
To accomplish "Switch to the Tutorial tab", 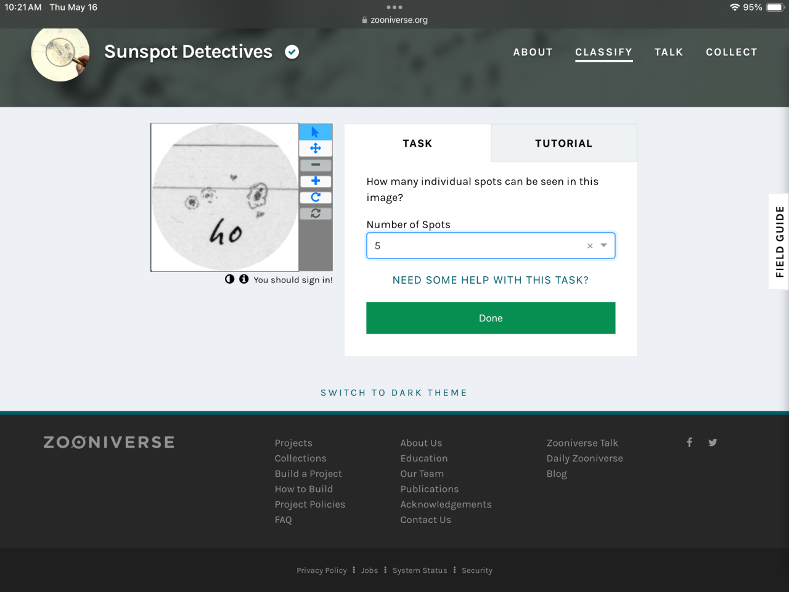I will tap(564, 143).
